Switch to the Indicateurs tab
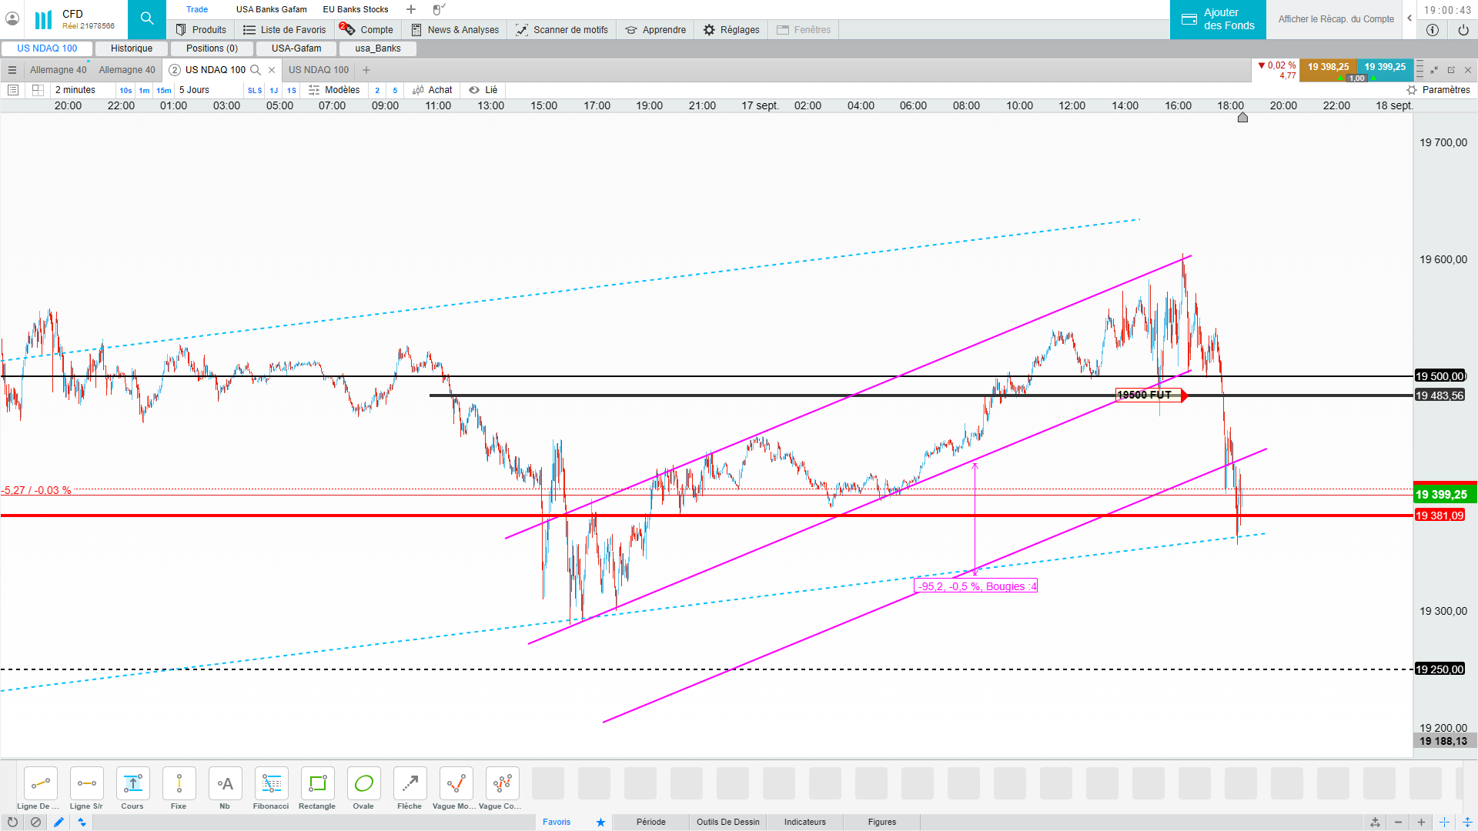This screenshot has height=831, width=1478. 804,822
